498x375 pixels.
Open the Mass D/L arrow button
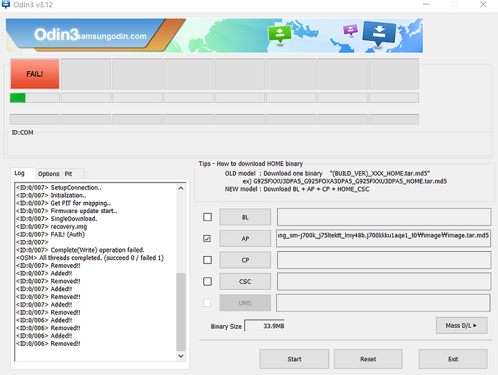tap(461, 325)
